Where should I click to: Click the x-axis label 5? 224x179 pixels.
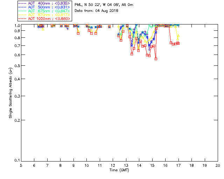pyautogui.click(x=21, y=165)
